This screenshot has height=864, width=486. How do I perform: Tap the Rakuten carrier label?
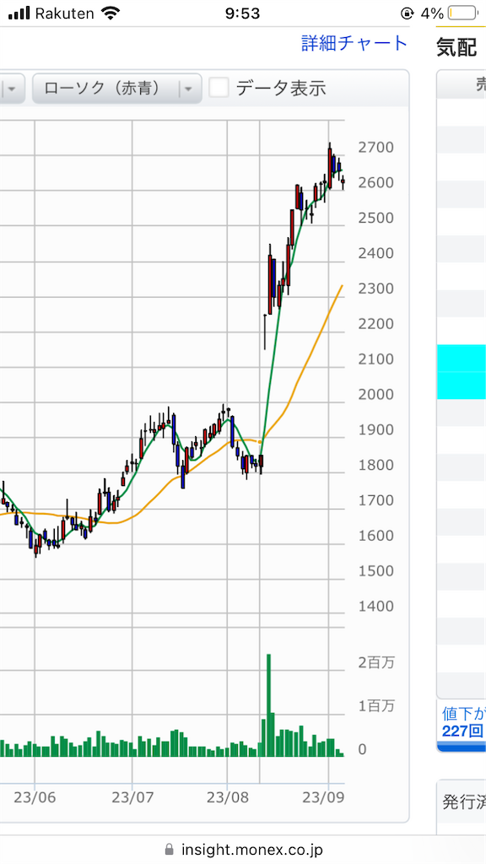pyautogui.click(x=64, y=13)
